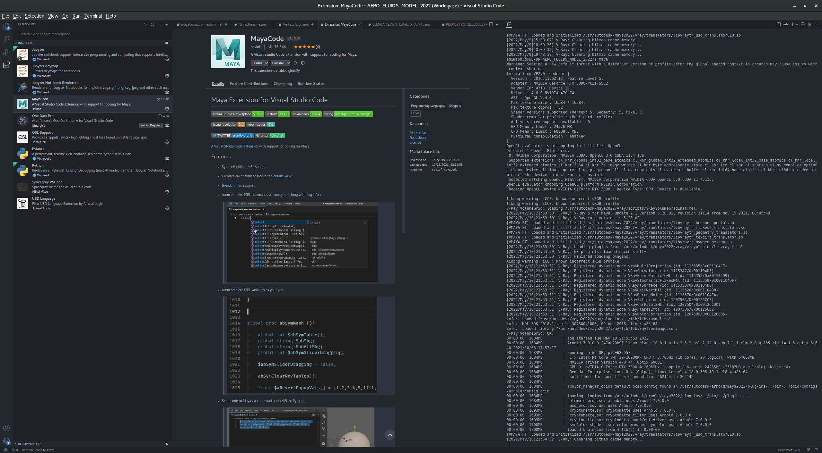Open the Accounts icon in the activity bar

click(6, 428)
